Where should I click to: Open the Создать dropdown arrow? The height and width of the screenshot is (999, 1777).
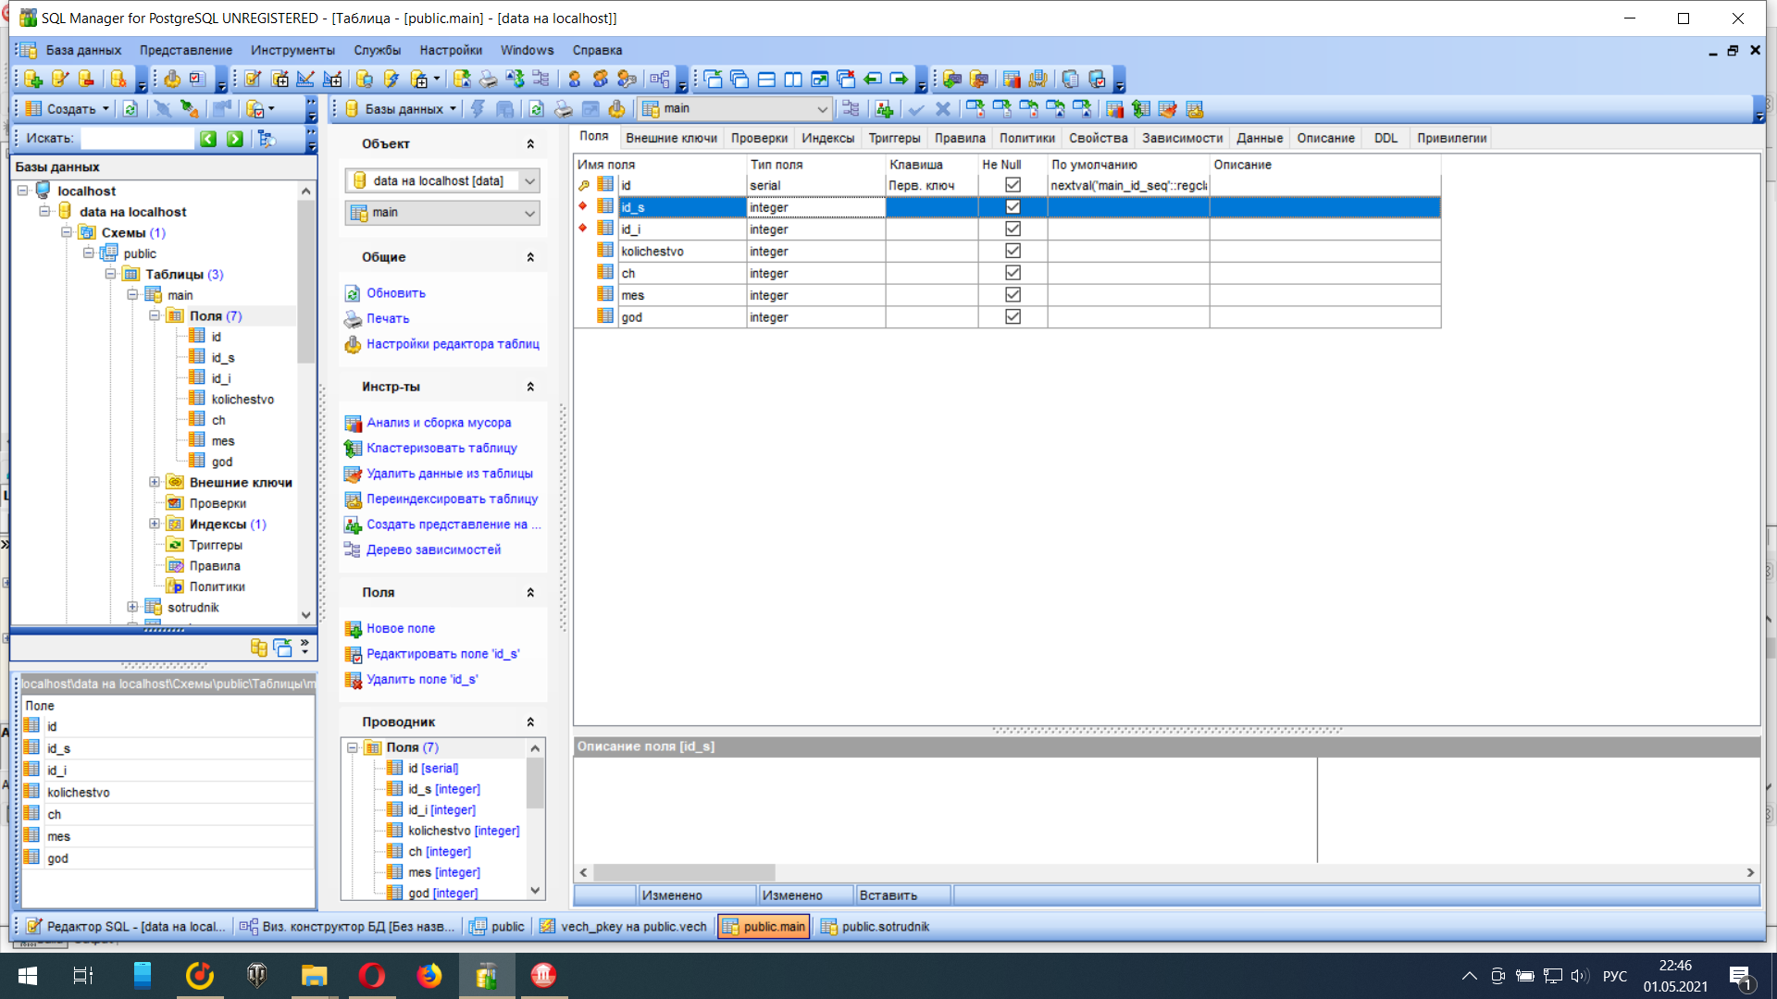tap(106, 109)
